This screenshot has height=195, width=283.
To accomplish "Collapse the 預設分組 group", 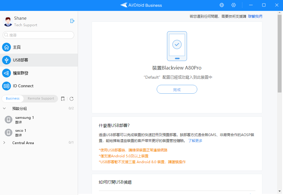I will pyautogui.click(x=4, y=108).
